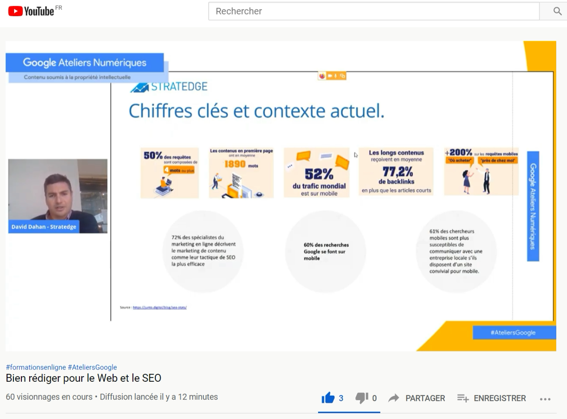This screenshot has width=567, height=419.
Task: Click the "61% des chercheurs mobiles" circle text
Action: pyautogui.click(x=456, y=251)
